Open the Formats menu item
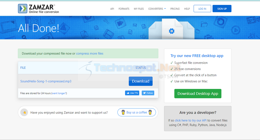260x140 pixels. point(124,9)
